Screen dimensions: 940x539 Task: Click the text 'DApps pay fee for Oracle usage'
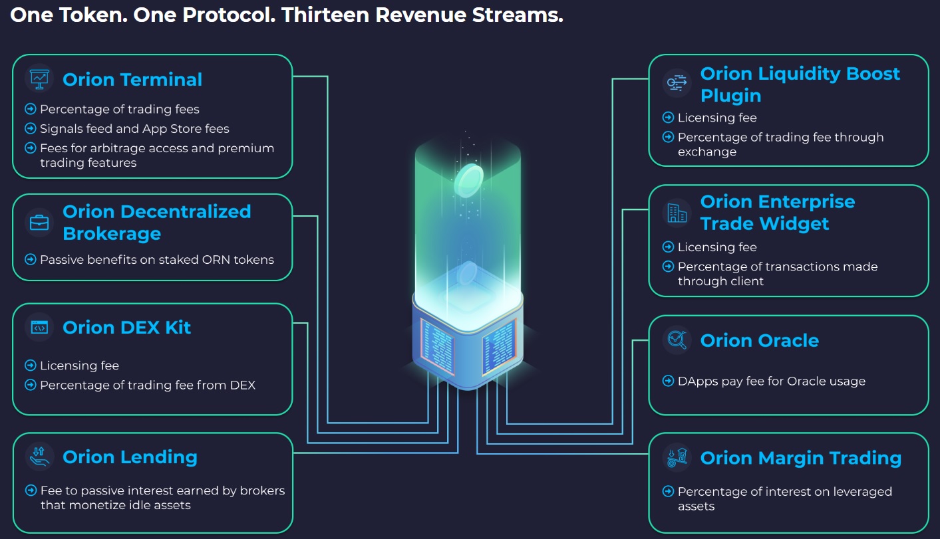pos(772,381)
